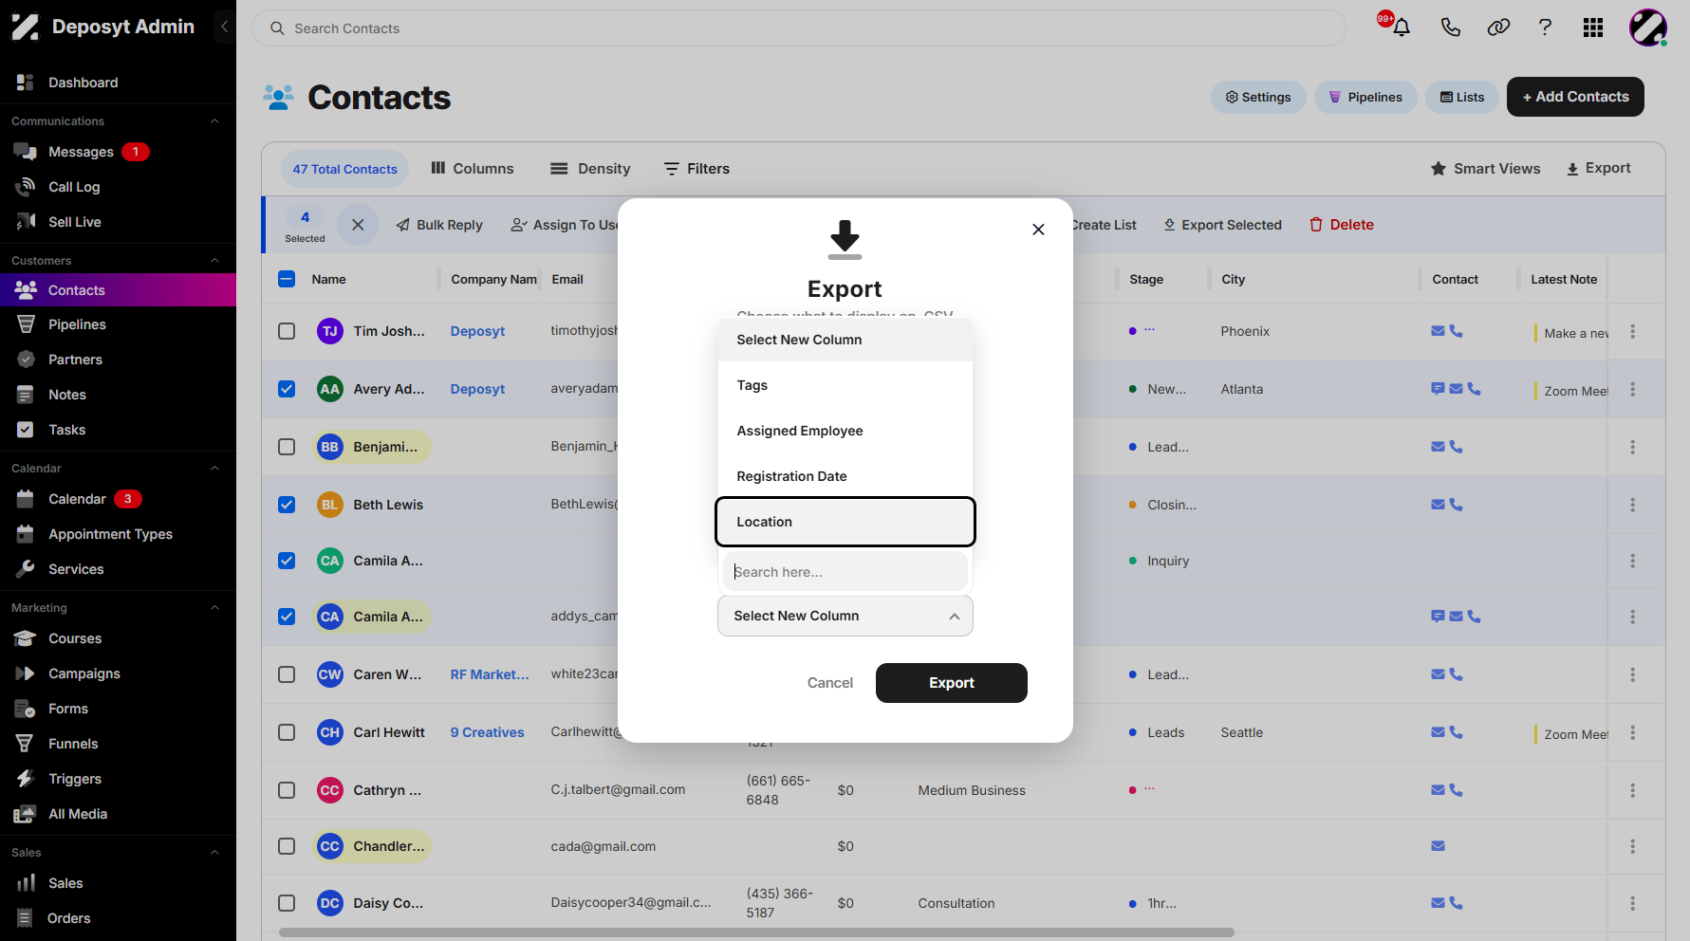
Task: Open the notifications bell
Action: (x=1402, y=28)
